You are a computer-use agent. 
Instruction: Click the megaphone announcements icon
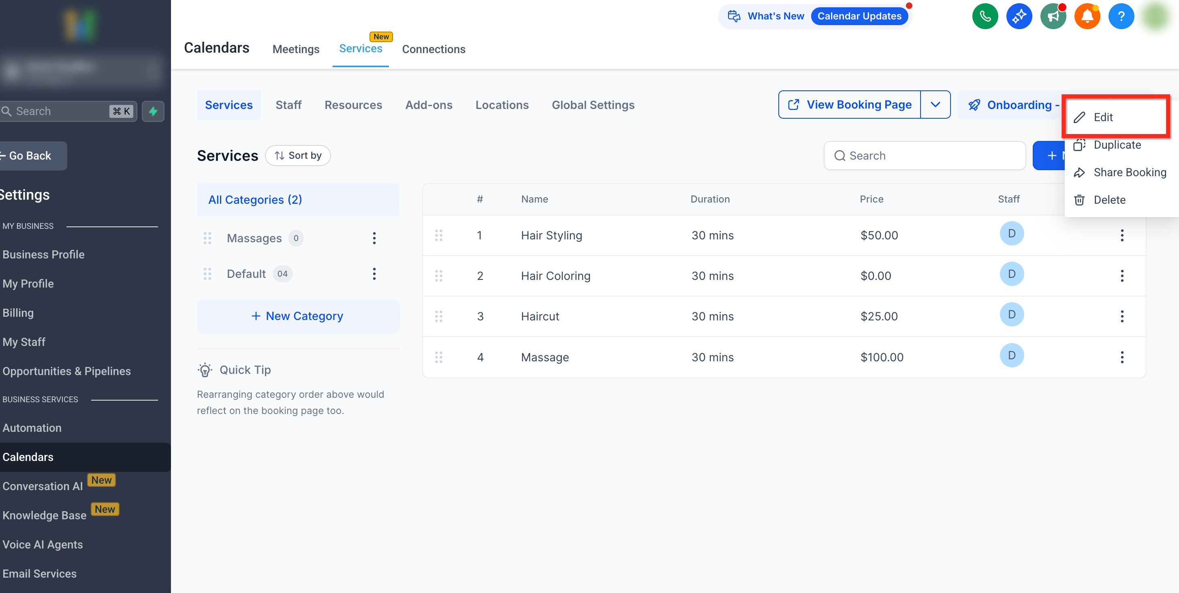[1053, 17]
